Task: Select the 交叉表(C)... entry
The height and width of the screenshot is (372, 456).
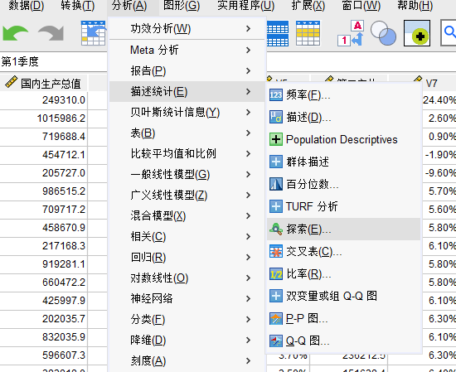Action: pos(344,251)
